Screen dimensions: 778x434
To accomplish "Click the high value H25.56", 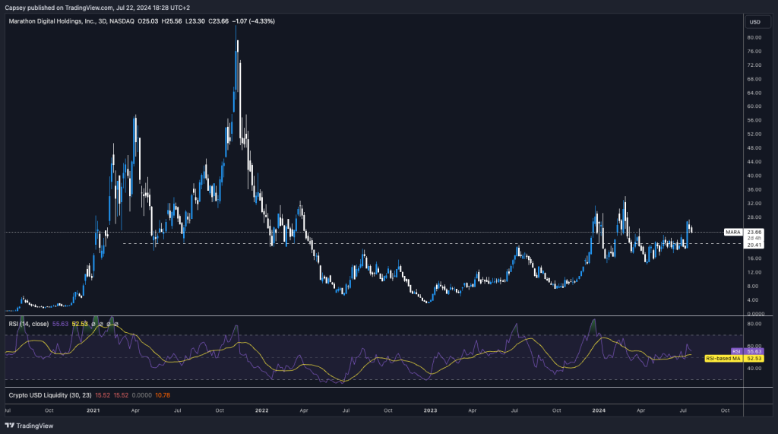I will tap(172, 21).
